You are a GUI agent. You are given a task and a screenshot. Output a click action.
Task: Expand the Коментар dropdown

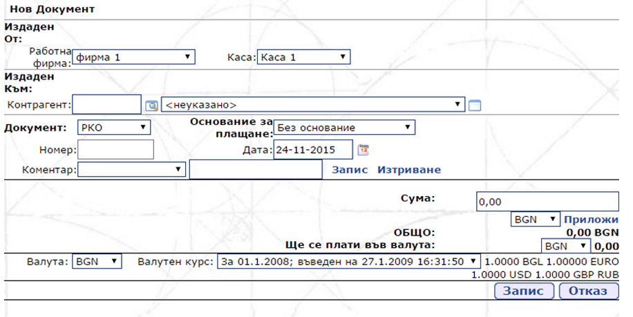click(x=131, y=169)
